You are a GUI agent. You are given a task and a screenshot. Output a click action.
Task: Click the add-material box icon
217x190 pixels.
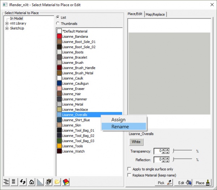[x=49, y=182]
